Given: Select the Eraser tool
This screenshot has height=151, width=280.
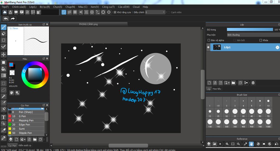Looking at the screenshot, I should [x=4, y=34].
